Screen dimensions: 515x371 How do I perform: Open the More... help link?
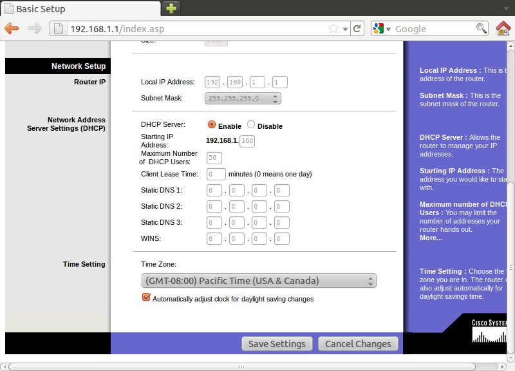tap(431, 238)
